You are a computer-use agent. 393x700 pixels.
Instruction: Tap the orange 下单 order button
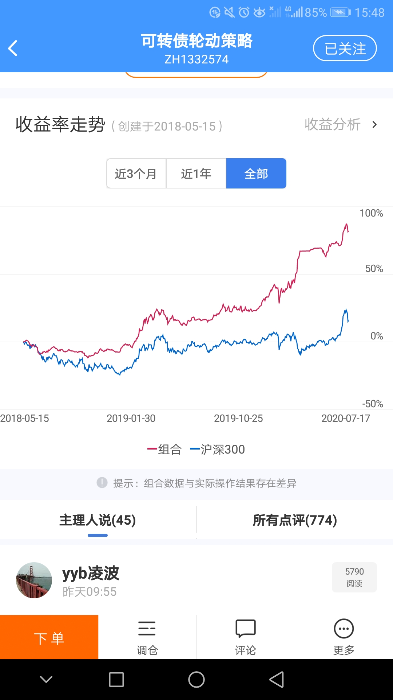49,637
